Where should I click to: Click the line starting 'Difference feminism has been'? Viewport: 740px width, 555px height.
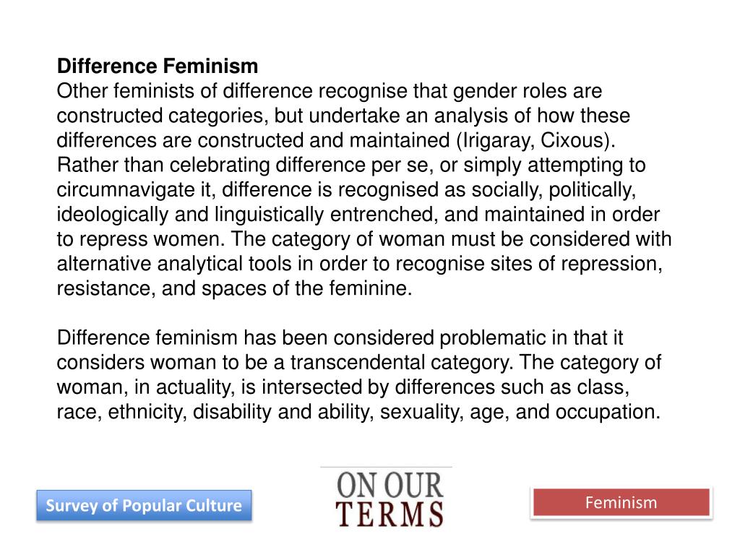pos(340,337)
